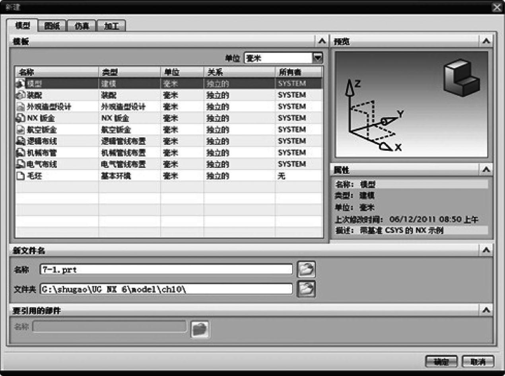
Task: Close the 新建 dialog window
Action: pyautogui.click(x=497, y=7)
